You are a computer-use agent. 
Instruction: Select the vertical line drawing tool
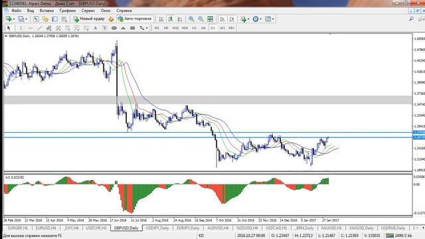(21, 28)
